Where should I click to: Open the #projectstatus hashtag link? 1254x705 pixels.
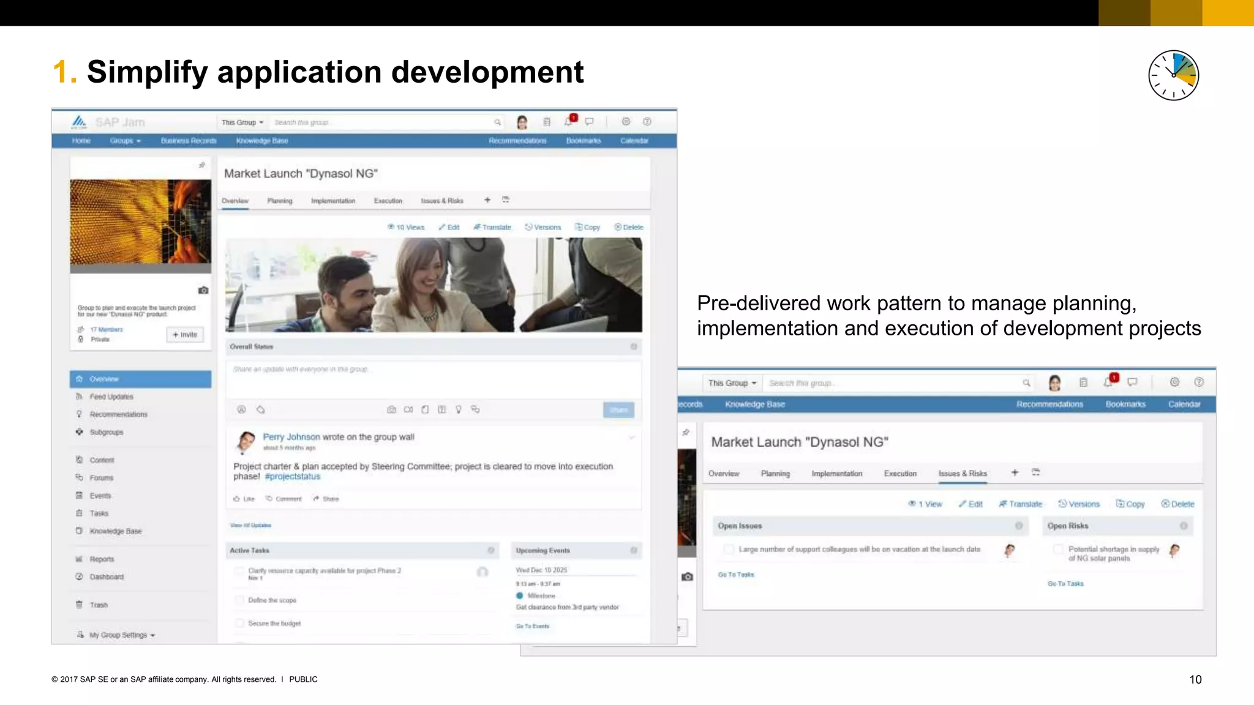click(x=293, y=477)
